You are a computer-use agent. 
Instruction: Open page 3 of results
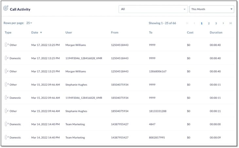click(216, 23)
